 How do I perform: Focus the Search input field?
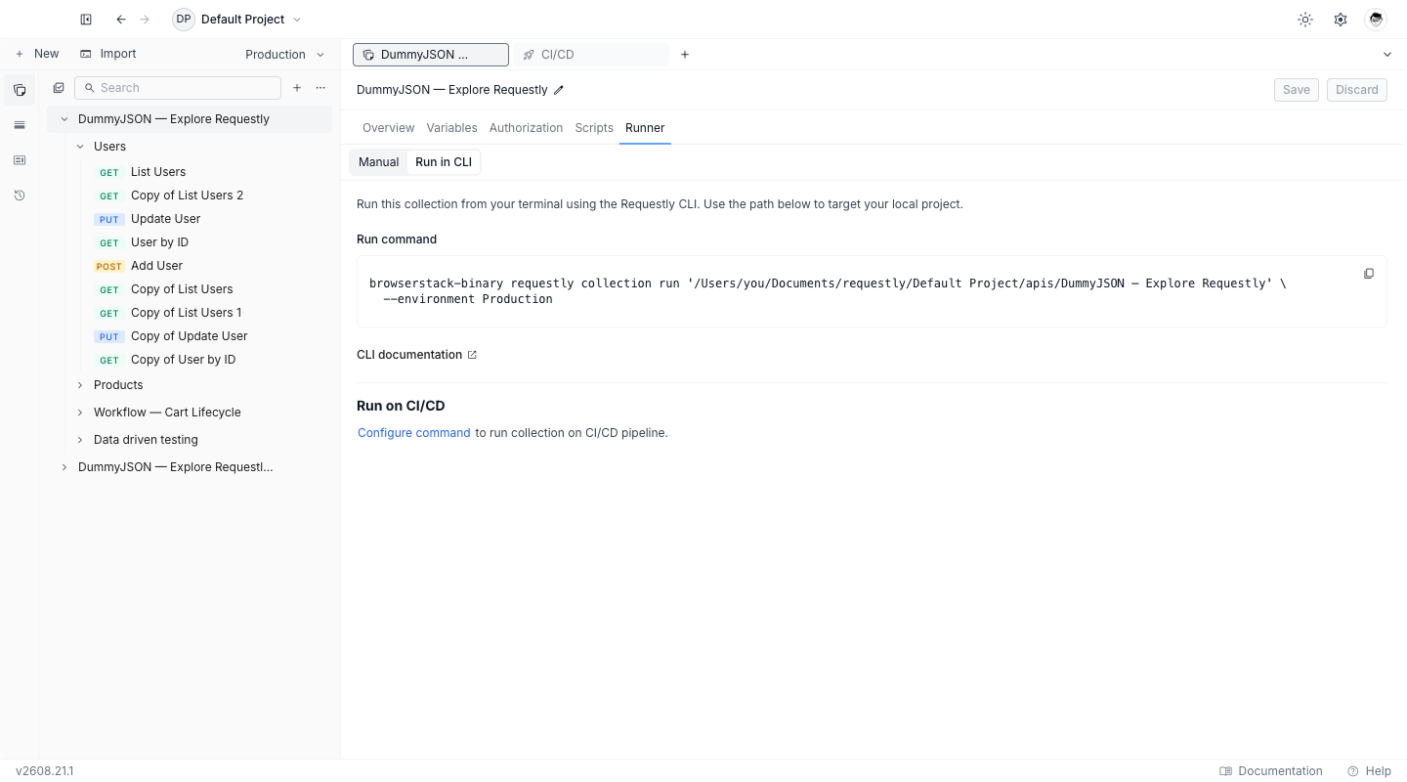pos(178,88)
